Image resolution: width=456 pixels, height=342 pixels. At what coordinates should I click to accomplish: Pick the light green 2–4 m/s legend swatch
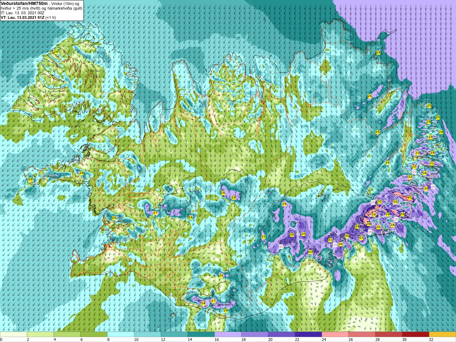[40, 335]
